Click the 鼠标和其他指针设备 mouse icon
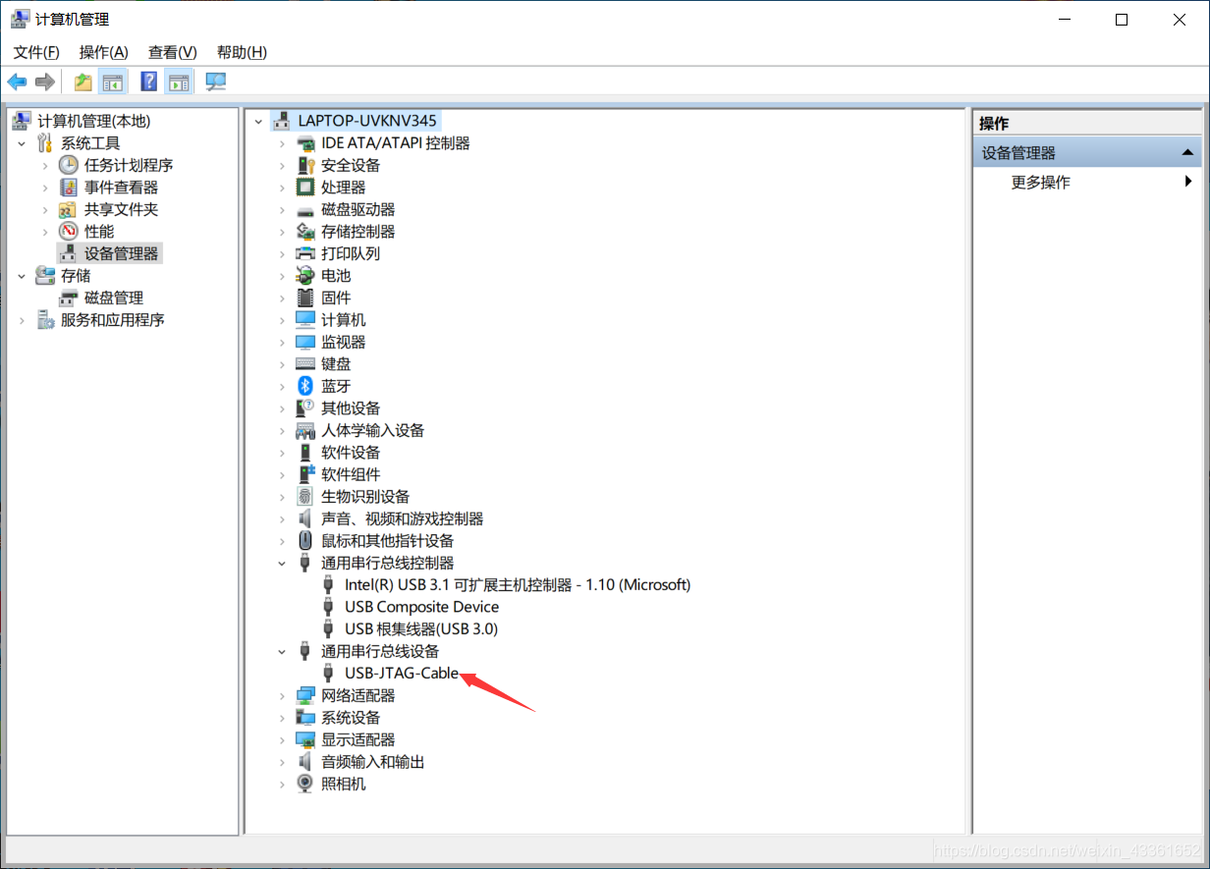The height and width of the screenshot is (869, 1210). click(305, 541)
